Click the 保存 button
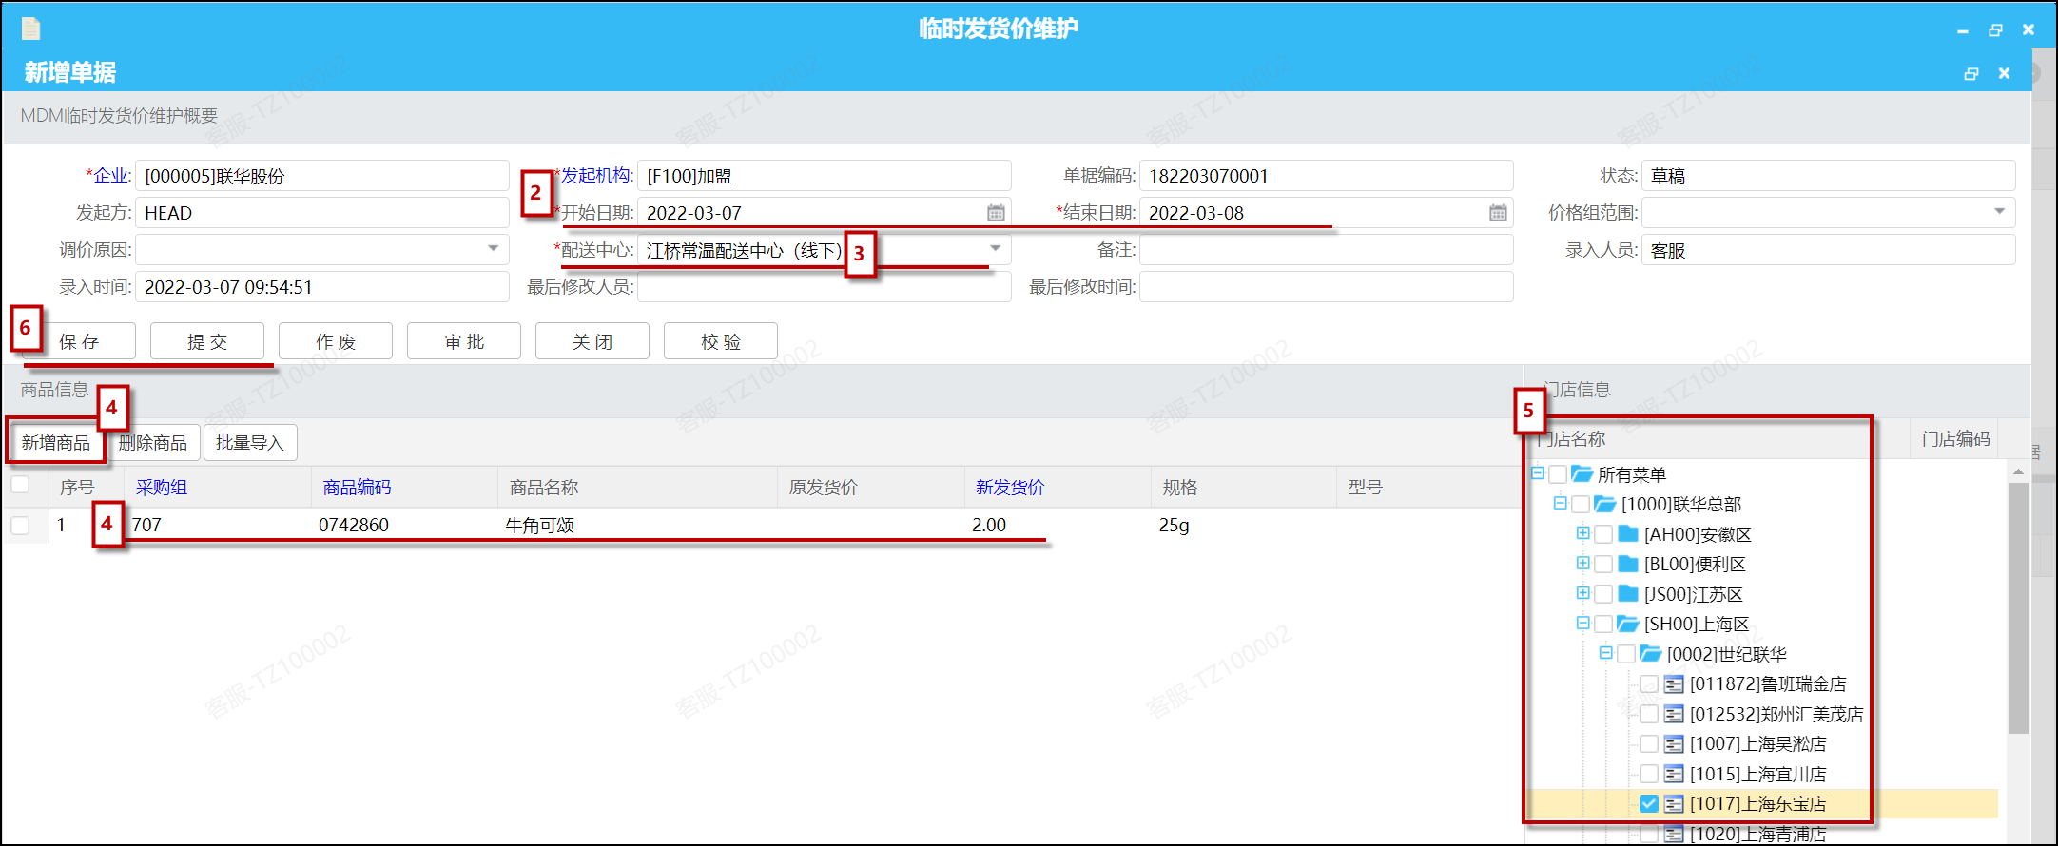 [79, 341]
